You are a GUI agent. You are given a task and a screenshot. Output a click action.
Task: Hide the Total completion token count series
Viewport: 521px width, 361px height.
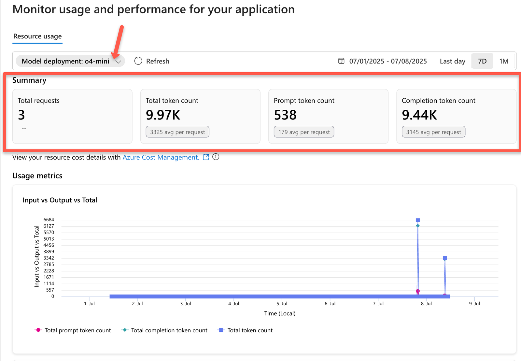pos(169,330)
